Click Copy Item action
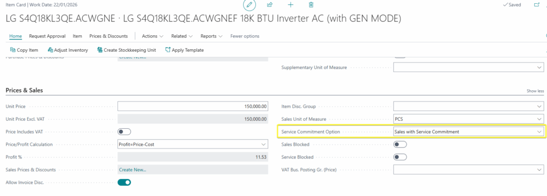547x196 pixels. [24, 50]
